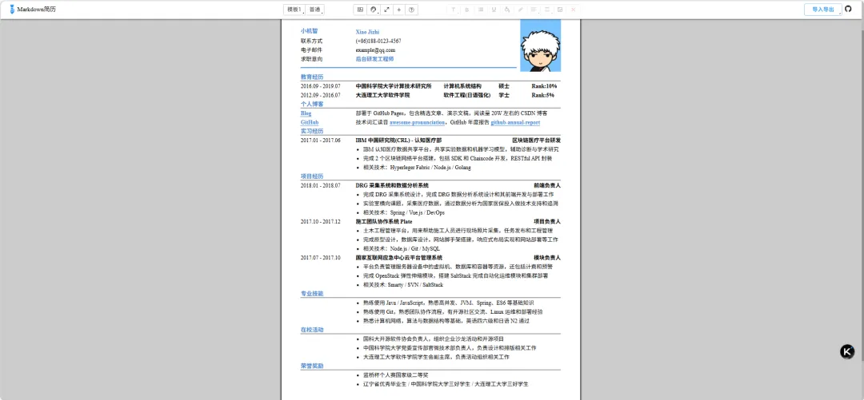Click the 个人博客 section heading

[x=312, y=104]
